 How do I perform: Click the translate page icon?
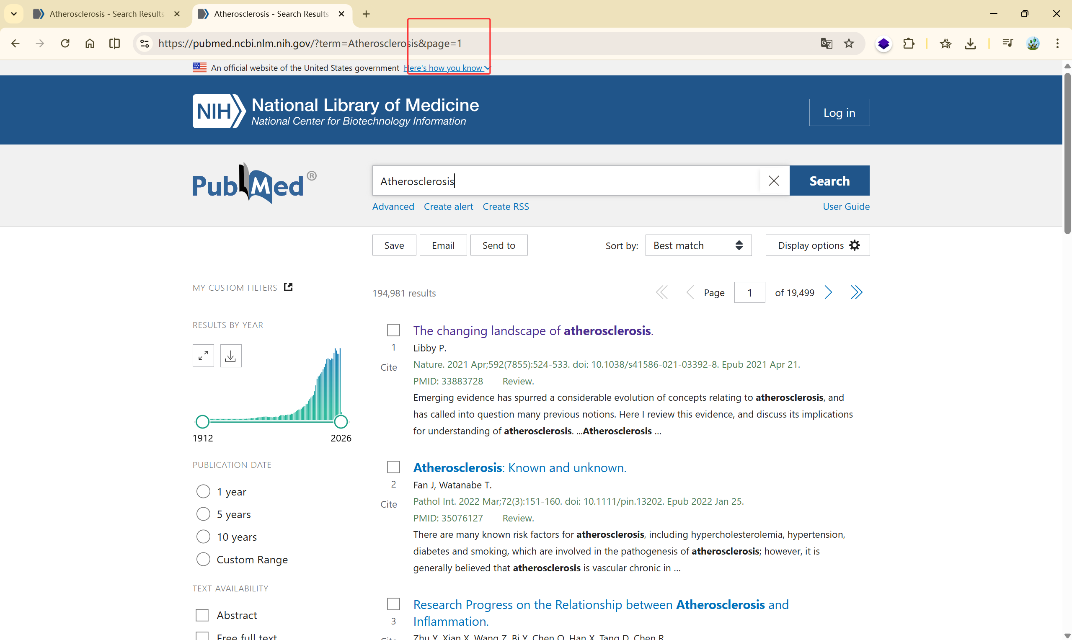tap(826, 43)
